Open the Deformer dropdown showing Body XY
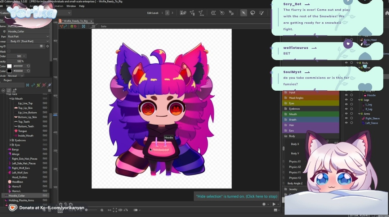Image resolution: width=389 pixels, height=217 pixels. click(x=28, y=41)
